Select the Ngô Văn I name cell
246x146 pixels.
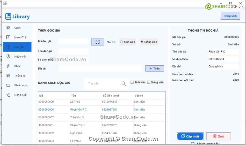[86, 133]
